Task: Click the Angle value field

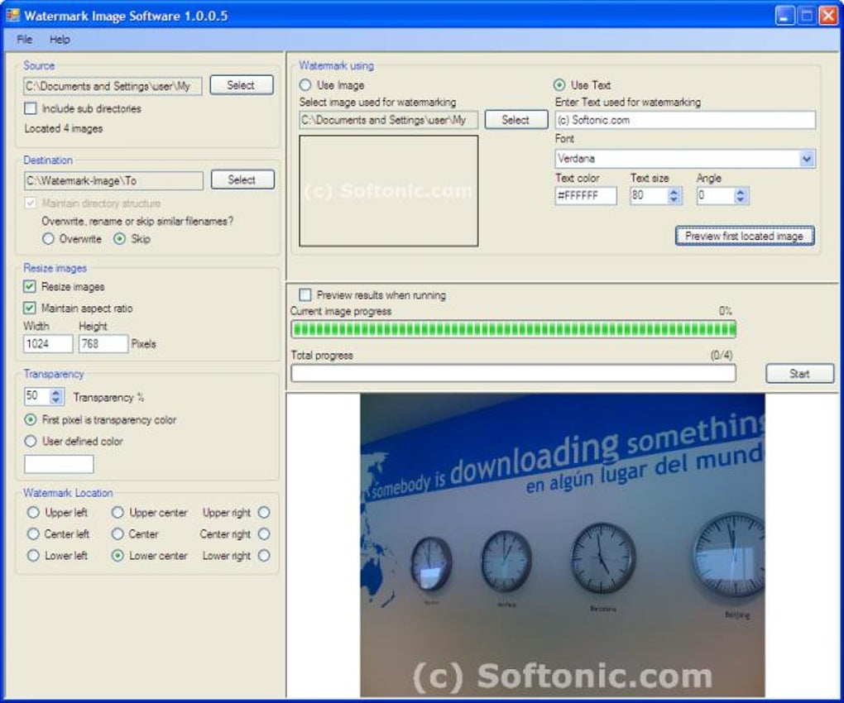Action: (716, 196)
